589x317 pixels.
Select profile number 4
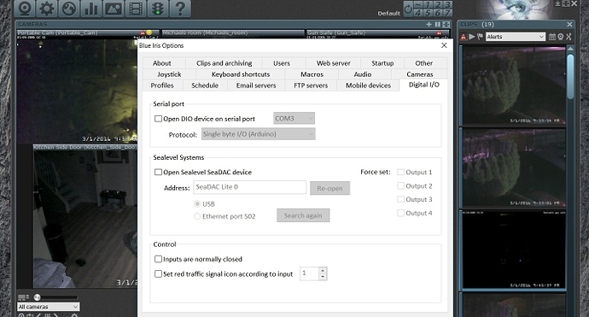click(418, 13)
